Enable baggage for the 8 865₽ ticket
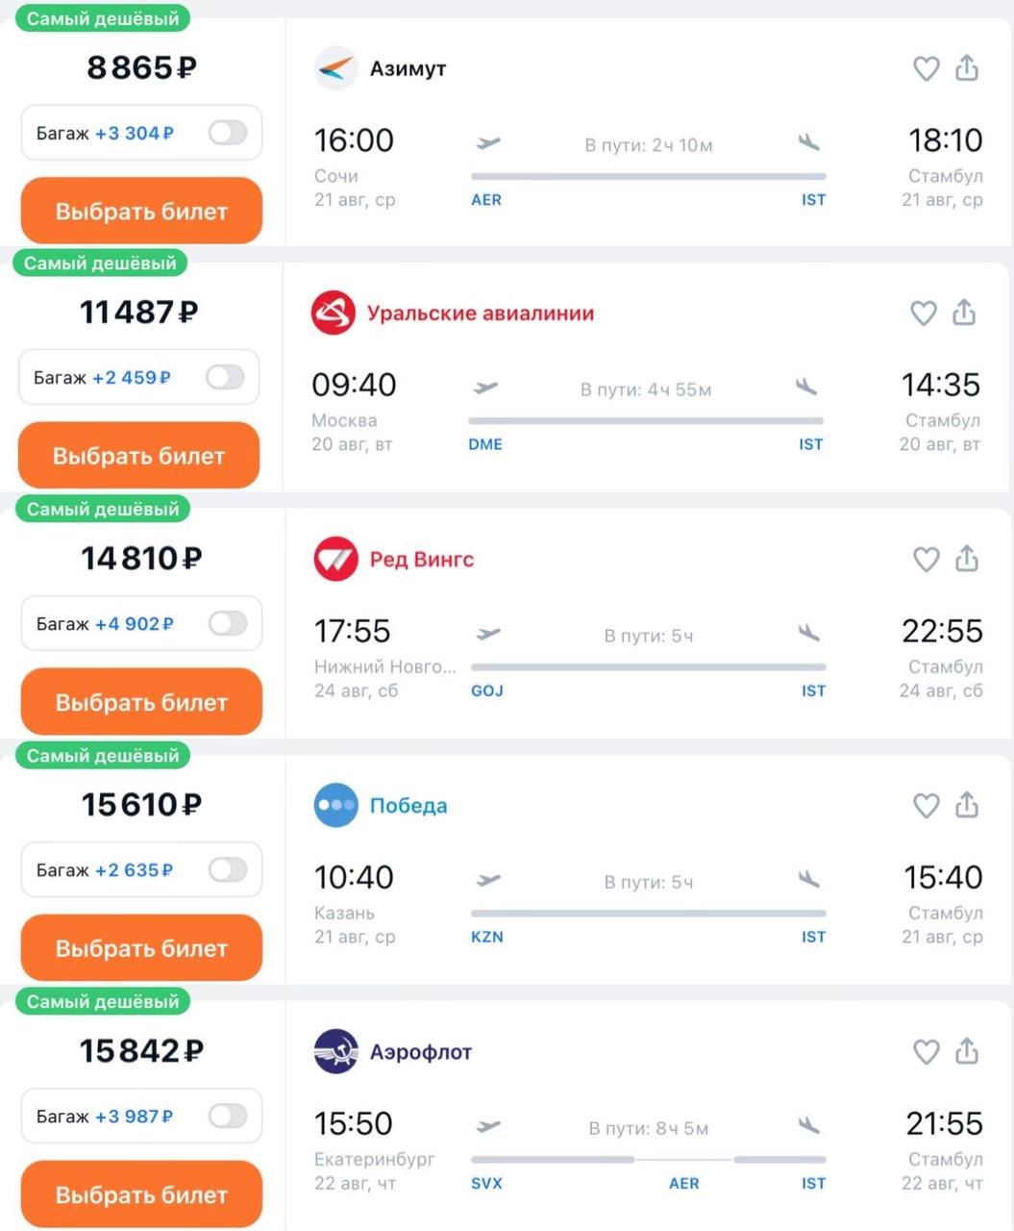This screenshot has width=1014, height=1231. coord(228,133)
